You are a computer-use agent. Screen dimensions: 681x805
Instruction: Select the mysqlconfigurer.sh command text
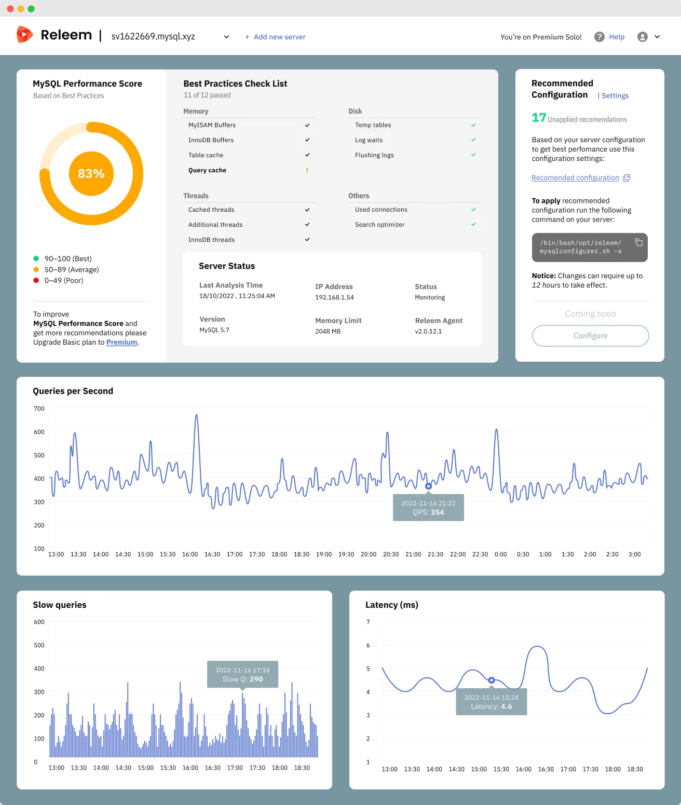(x=580, y=247)
